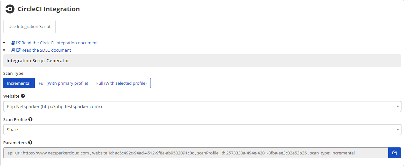The height and width of the screenshot is (166, 404).
Task: Copy the parameters to clipboard
Action: 395,153
